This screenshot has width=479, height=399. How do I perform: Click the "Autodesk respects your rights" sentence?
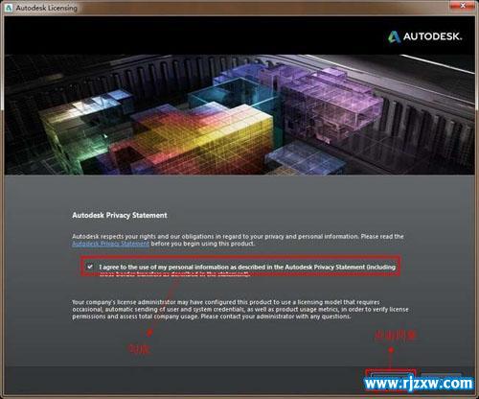[x=238, y=240]
